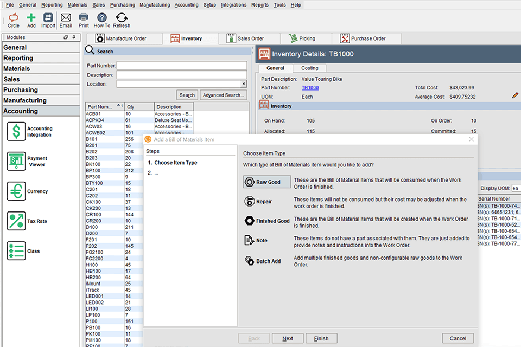Image resolution: width=521 pixels, height=347 pixels.
Task: Click the Display UOM field
Action: tap(516, 188)
